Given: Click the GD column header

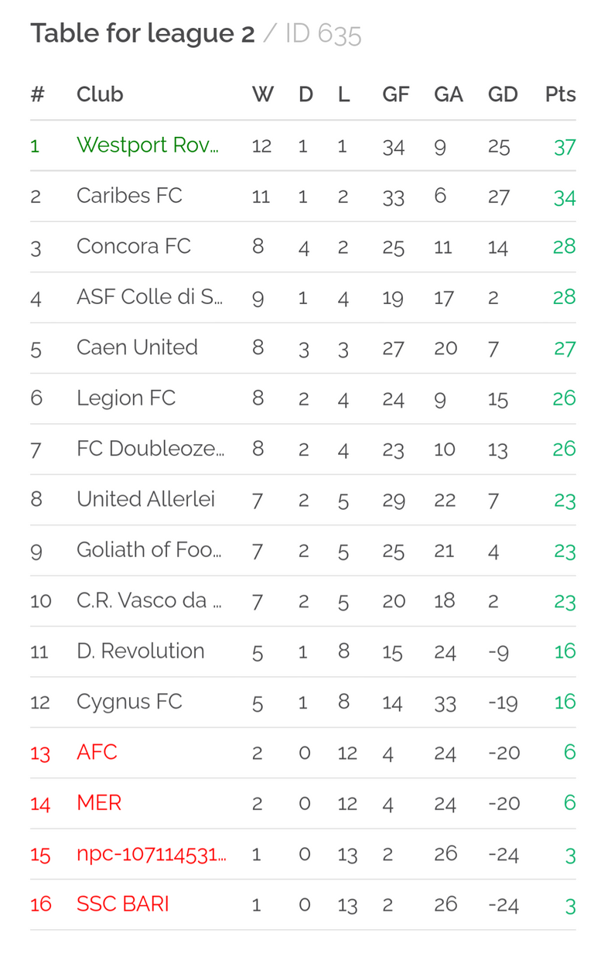Looking at the screenshot, I should (503, 94).
